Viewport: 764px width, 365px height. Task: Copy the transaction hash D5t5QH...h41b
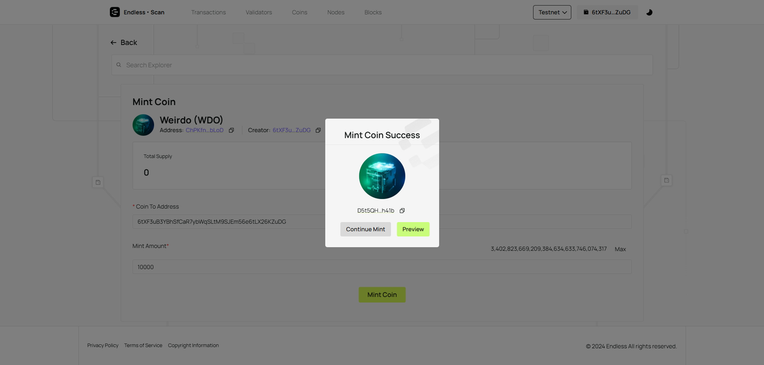coord(402,211)
